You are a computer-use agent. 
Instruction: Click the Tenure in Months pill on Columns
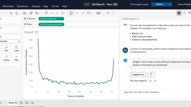tap(51, 19)
